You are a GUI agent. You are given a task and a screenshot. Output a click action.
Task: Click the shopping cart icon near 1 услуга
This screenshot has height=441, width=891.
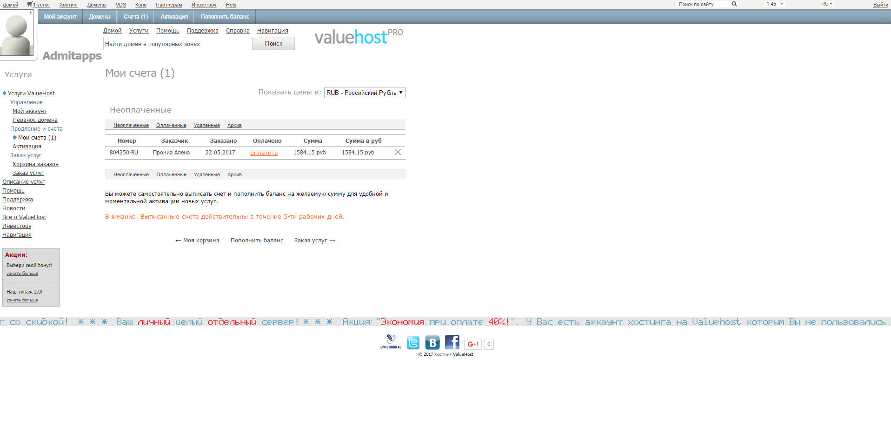(29, 4)
